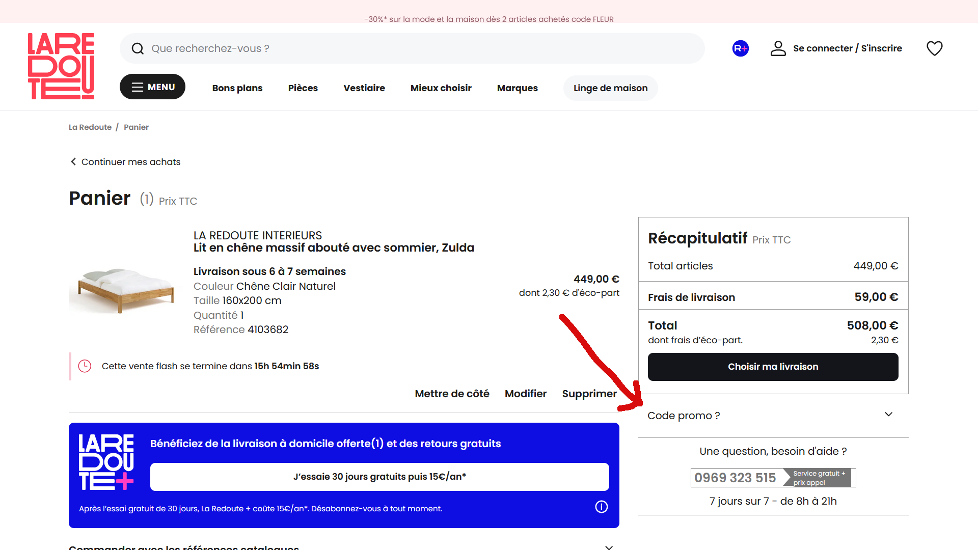978x550 pixels.
Task: Click the La Redoute+ banner logo
Action: point(106,462)
